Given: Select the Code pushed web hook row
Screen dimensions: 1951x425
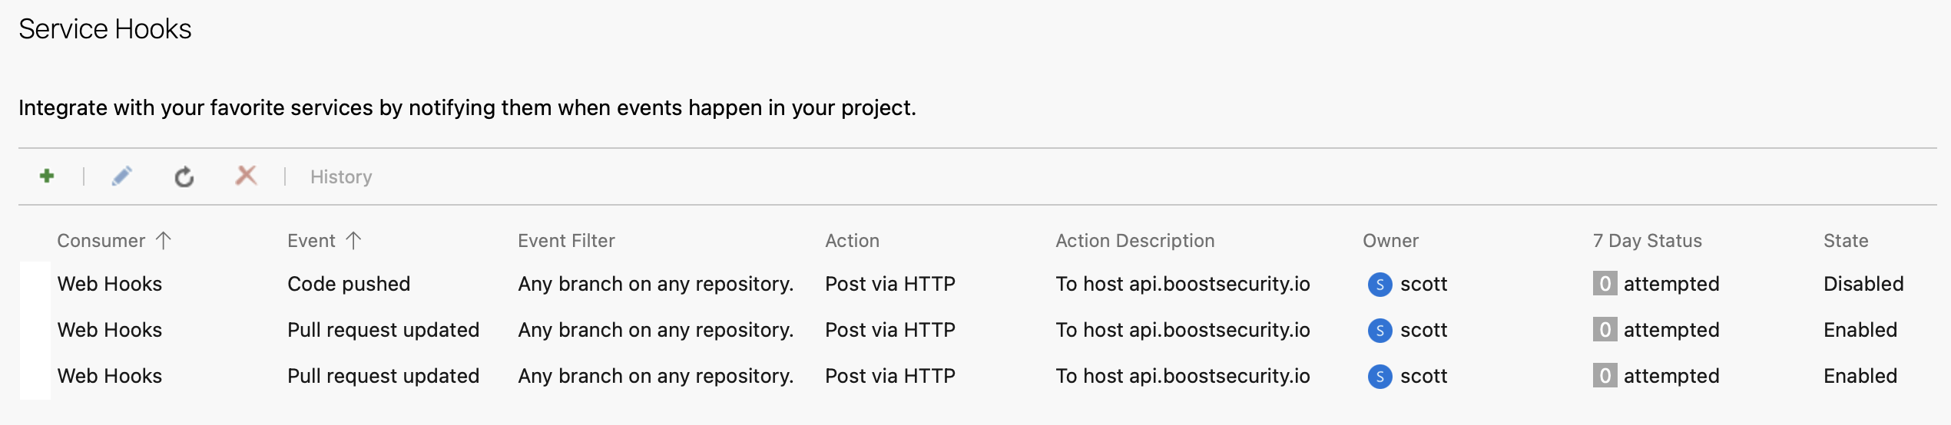Looking at the screenshot, I should pos(977,284).
